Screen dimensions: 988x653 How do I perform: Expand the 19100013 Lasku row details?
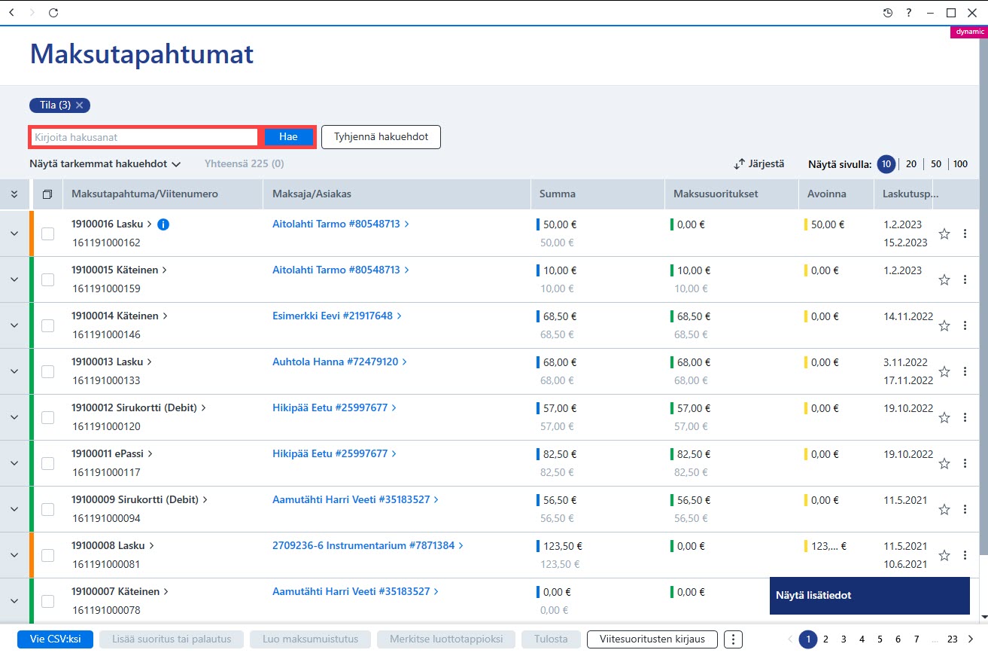(x=14, y=371)
